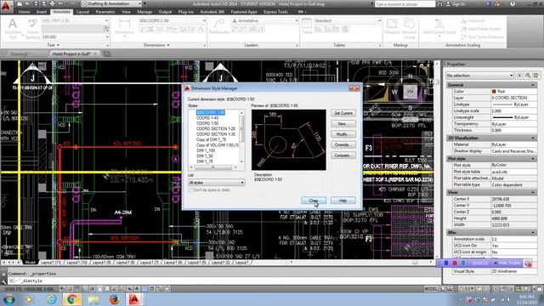This screenshot has height=306, width=544.
Task: Click the Set Current button
Action: [343, 113]
